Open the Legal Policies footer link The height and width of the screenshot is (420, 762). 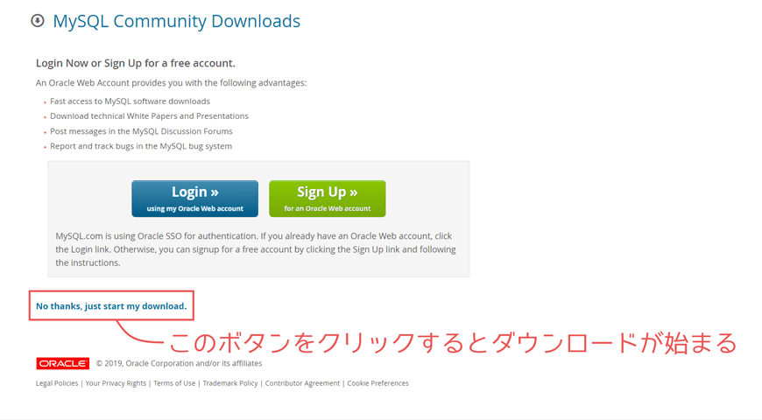coord(57,383)
